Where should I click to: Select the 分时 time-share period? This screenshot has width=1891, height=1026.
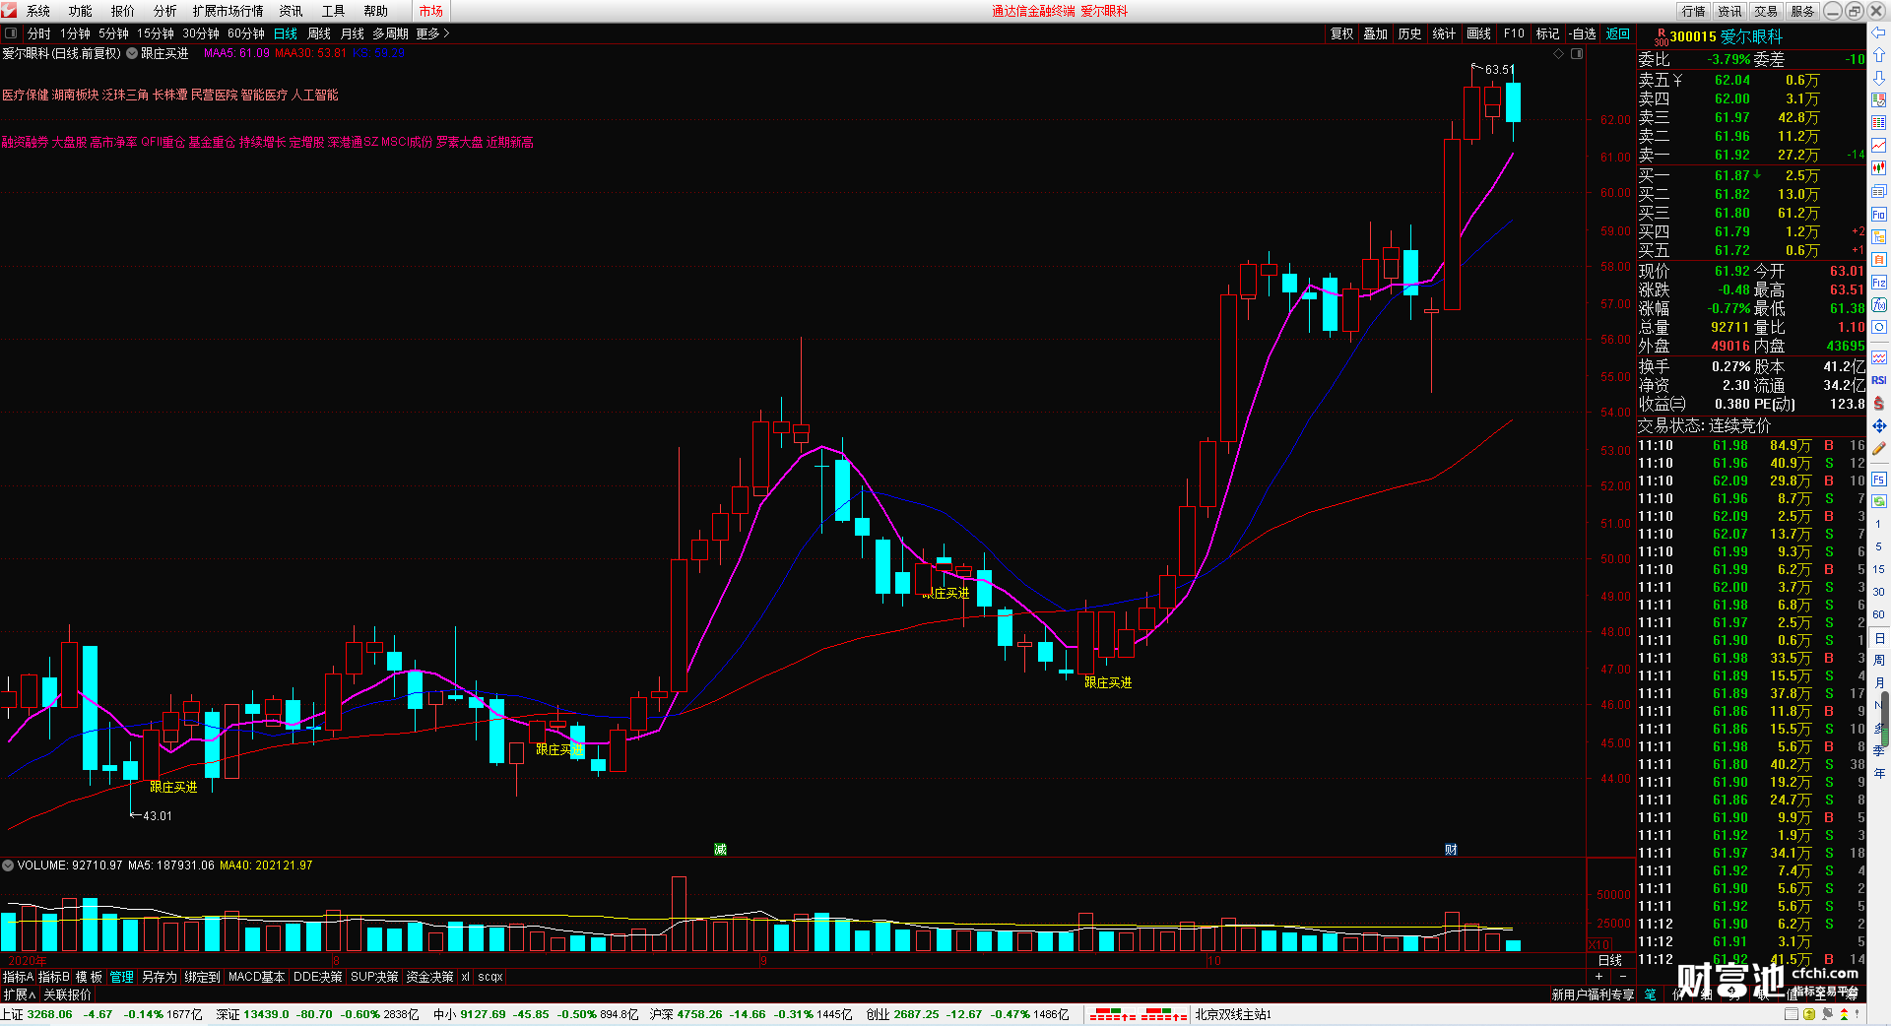39,33
